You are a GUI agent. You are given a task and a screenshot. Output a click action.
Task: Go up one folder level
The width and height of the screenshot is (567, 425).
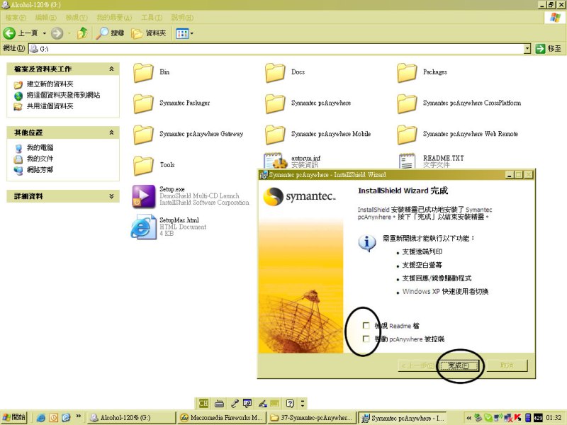point(82,33)
